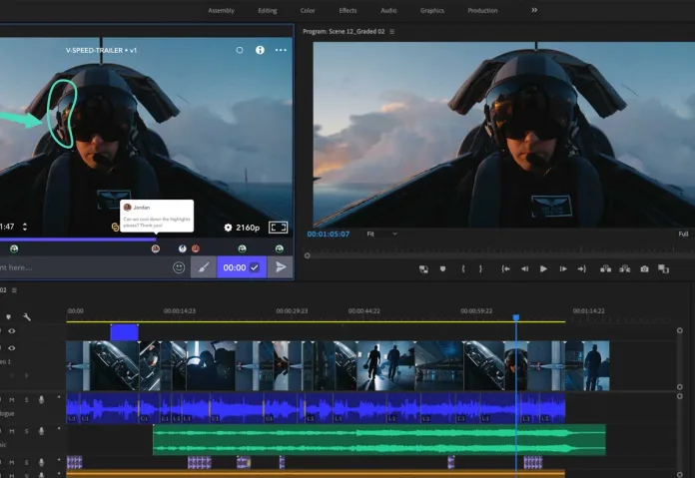Viewport: 695px width, 478px height.
Task: Toggle the 00:00 timestamp checkbox
Action: tap(255, 267)
